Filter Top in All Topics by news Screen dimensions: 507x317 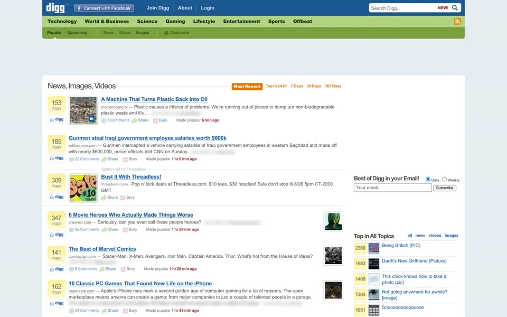420,236
